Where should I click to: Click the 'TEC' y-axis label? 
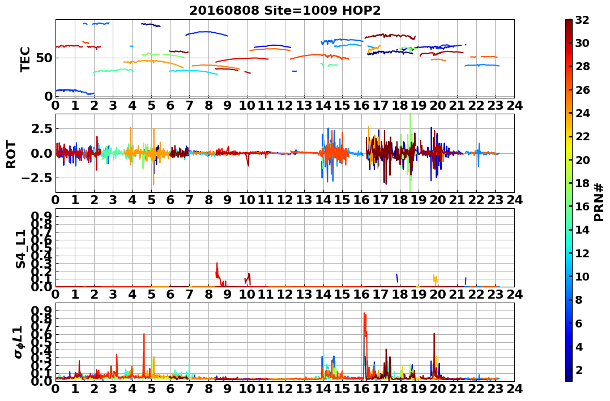pos(25,59)
